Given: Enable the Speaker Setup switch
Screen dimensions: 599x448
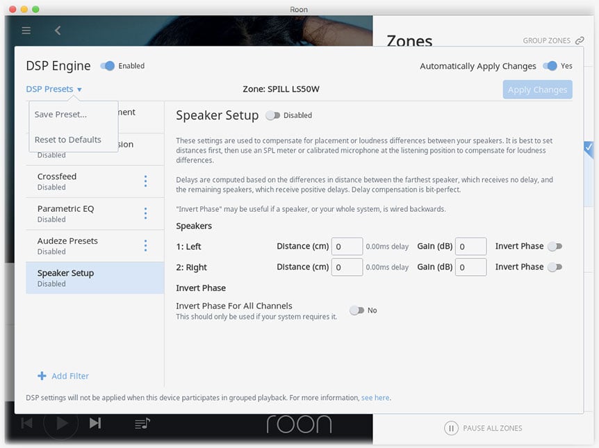Looking at the screenshot, I should [x=273, y=115].
